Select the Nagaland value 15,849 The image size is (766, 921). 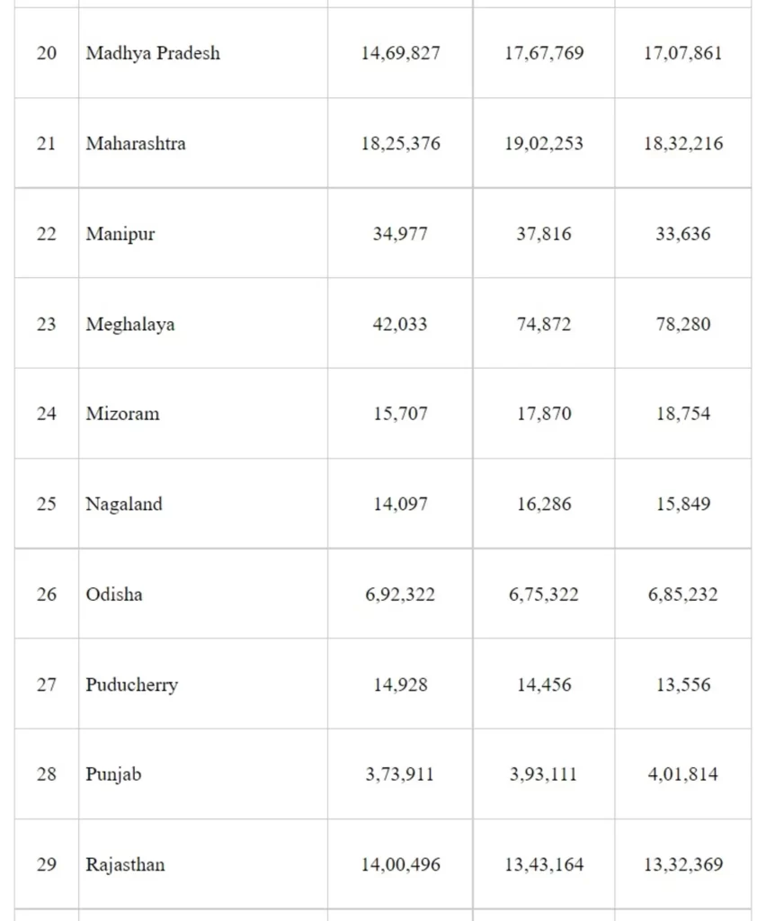pos(683,504)
